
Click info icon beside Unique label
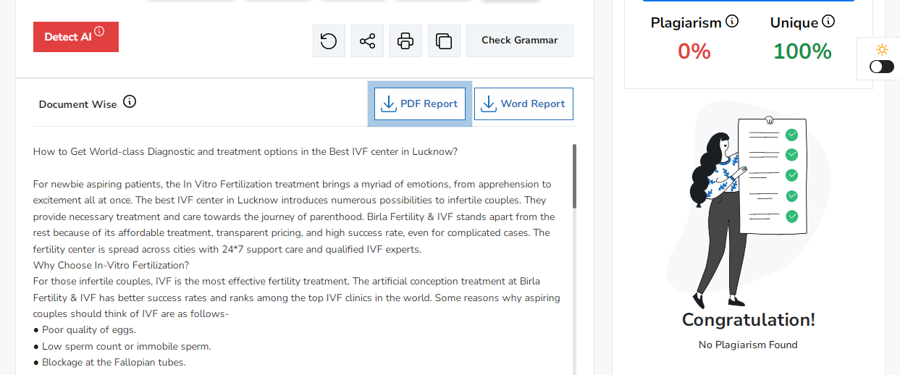pyautogui.click(x=828, y=22)
